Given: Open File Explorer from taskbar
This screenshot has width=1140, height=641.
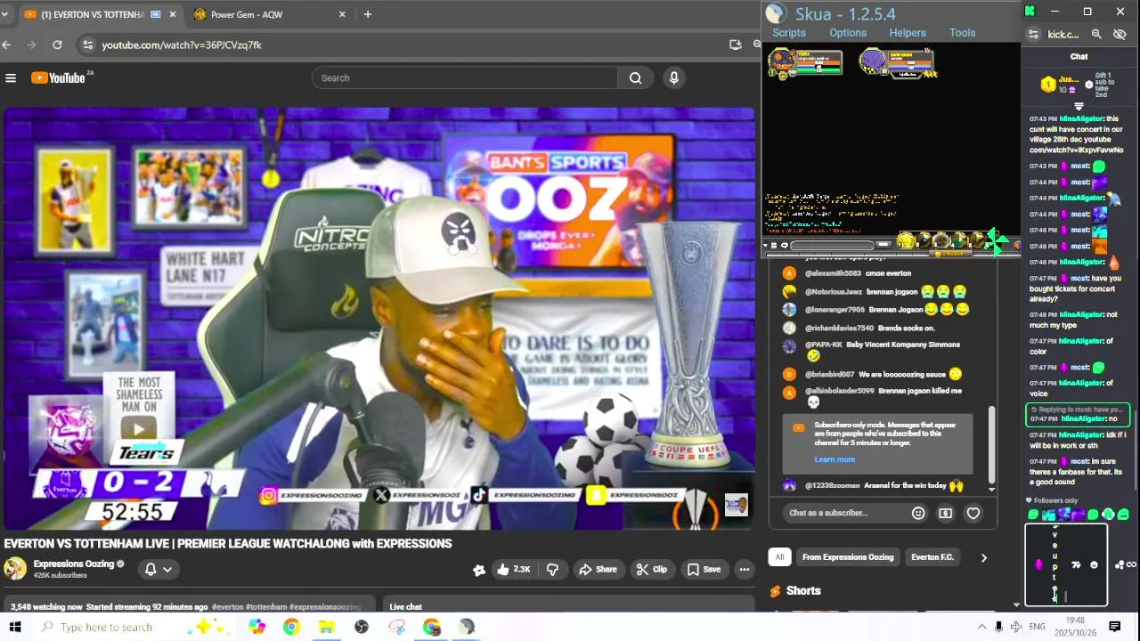Looking at the screenshot, I should point(326,627).
